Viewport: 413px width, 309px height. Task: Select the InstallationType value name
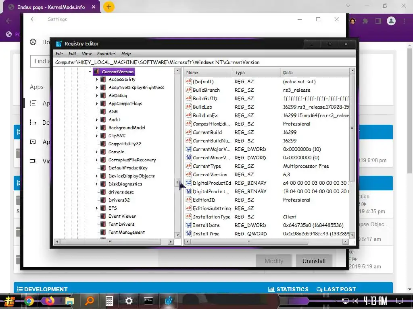[x=211, y=217]
